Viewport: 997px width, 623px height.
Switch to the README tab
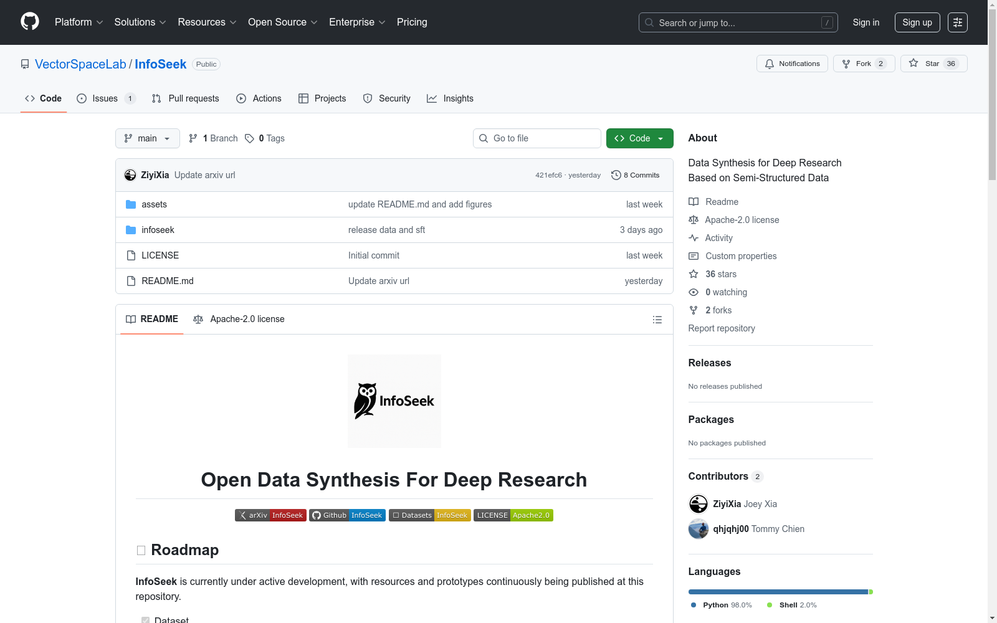(152, 319)
